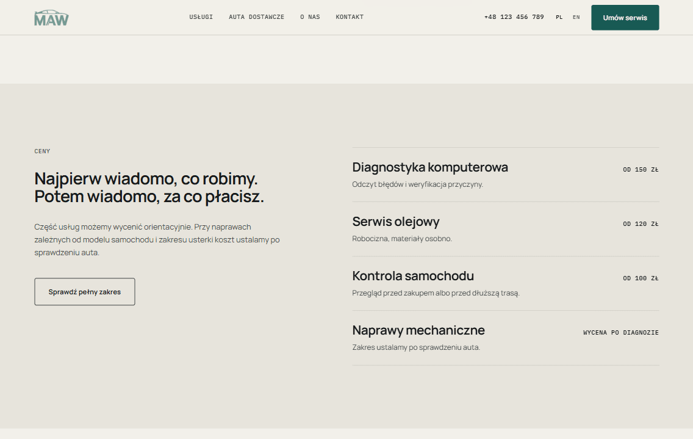
Task: Click the Sprawdź pełny zakres button
Action: click(x=85, y=292)
